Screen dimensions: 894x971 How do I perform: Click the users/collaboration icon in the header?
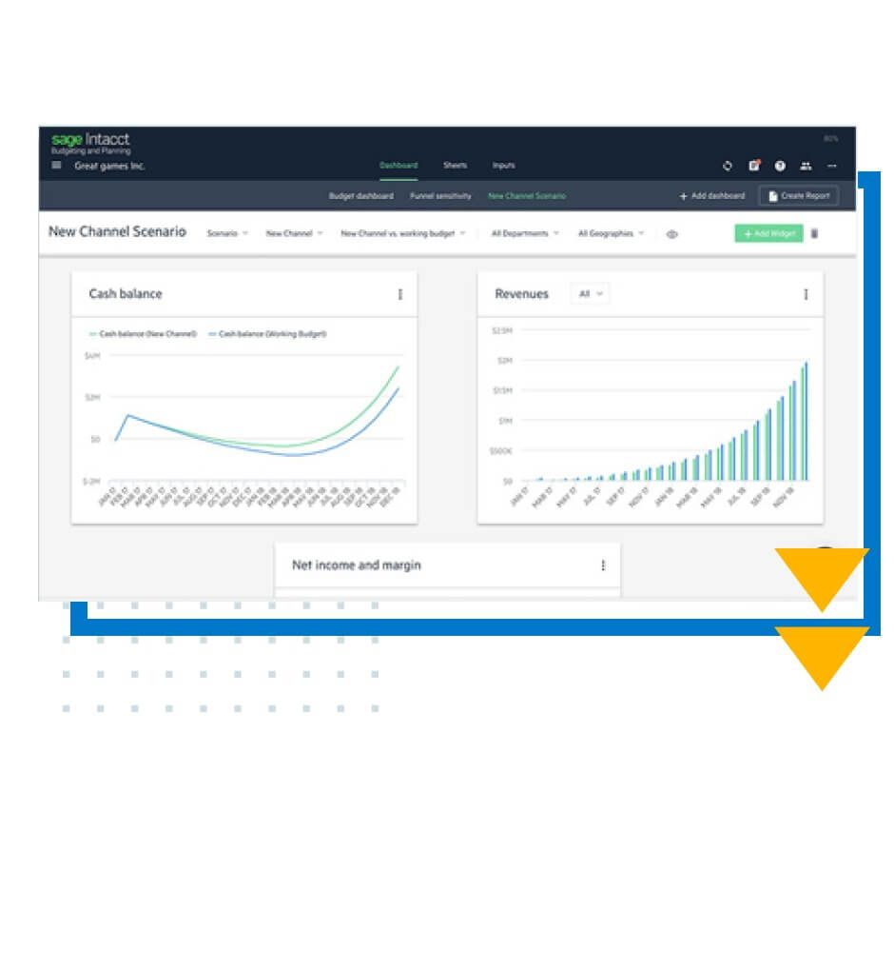pyautogui.click(x=807, y=165)
